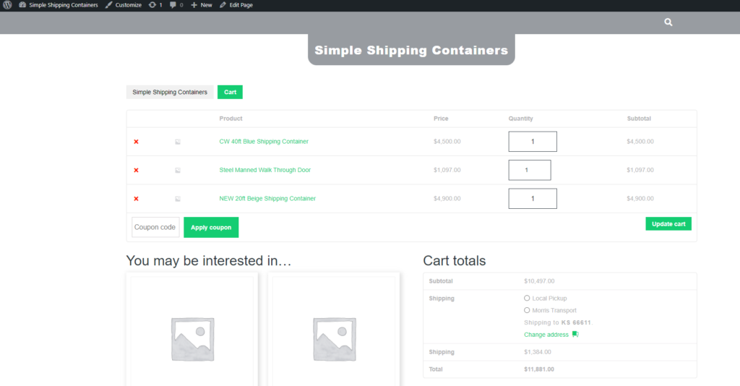Click the total amount $11,881.00

coord(539,369)
